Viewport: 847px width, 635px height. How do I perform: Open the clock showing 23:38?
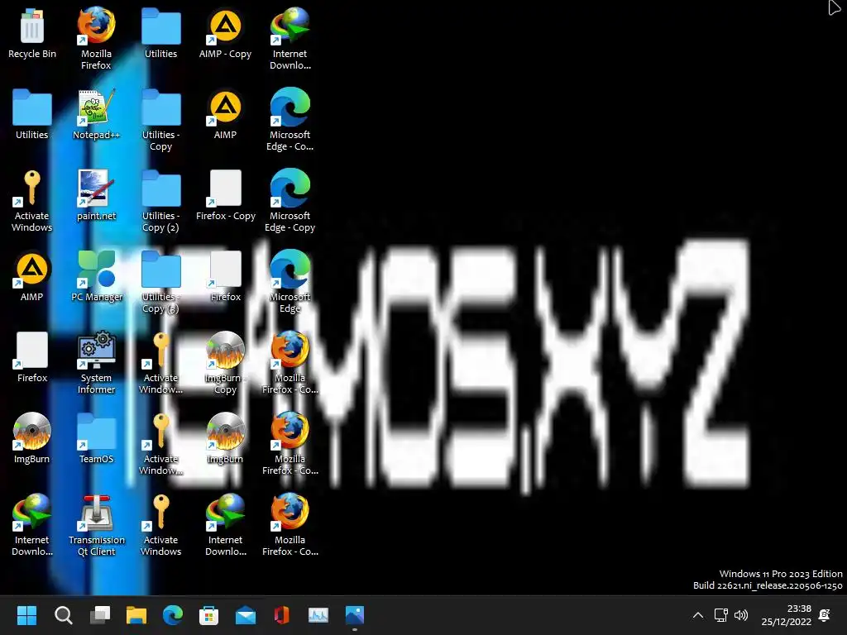coord(787,615)
